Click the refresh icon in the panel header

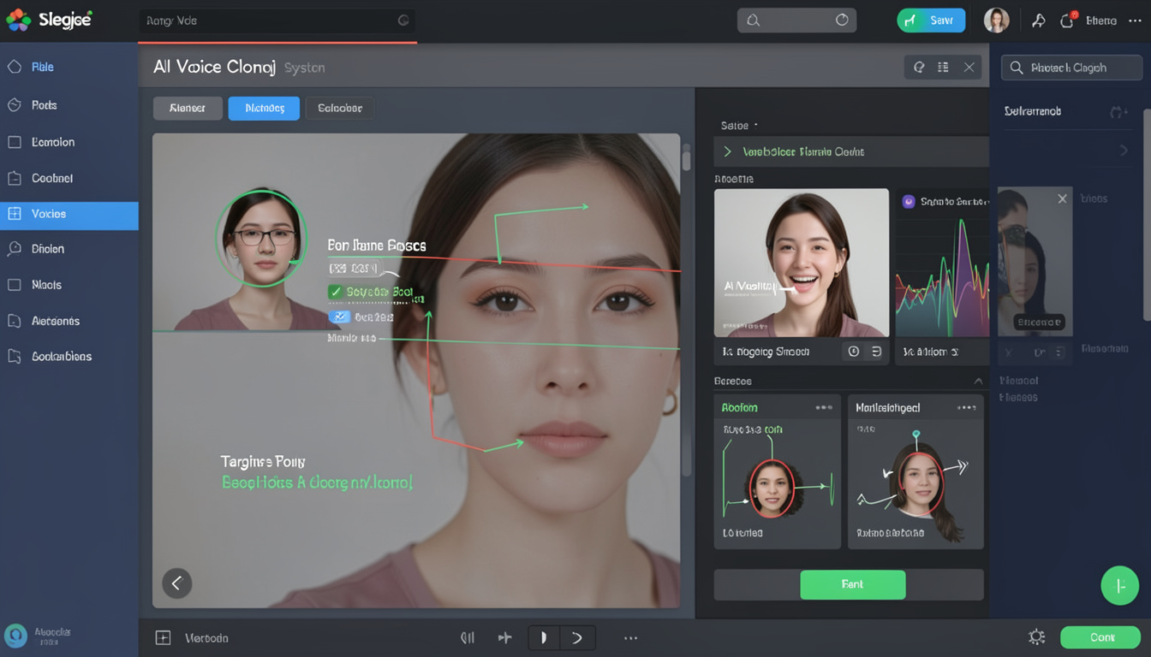918,67
